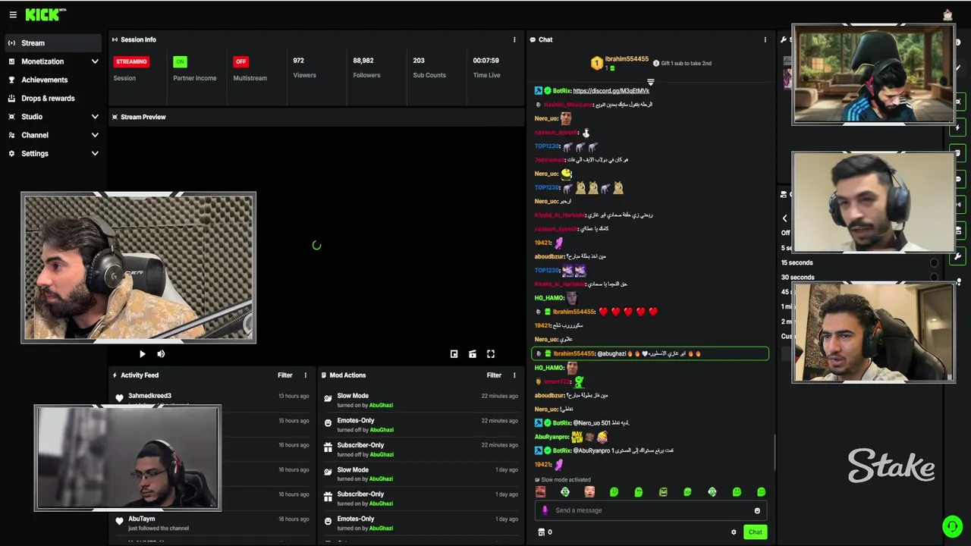Viewport: 971px width, 546px height.
Task: Open chat settings gear
Action: coord(734,532)
